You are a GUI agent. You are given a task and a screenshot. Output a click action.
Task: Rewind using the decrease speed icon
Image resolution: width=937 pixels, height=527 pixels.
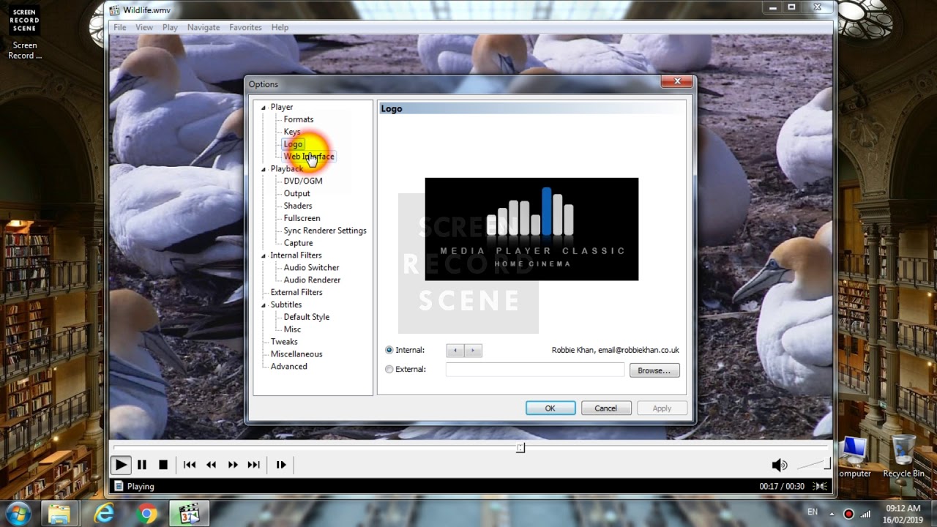point(212,465)
